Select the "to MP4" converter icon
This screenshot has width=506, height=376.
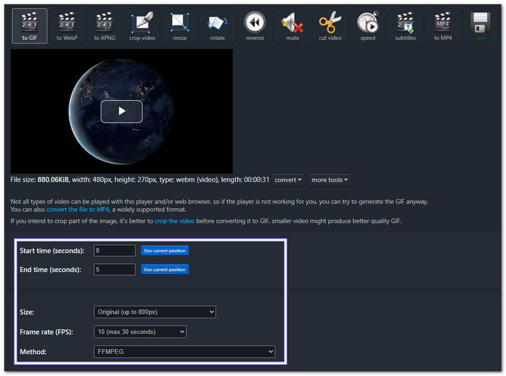[443, 25]
